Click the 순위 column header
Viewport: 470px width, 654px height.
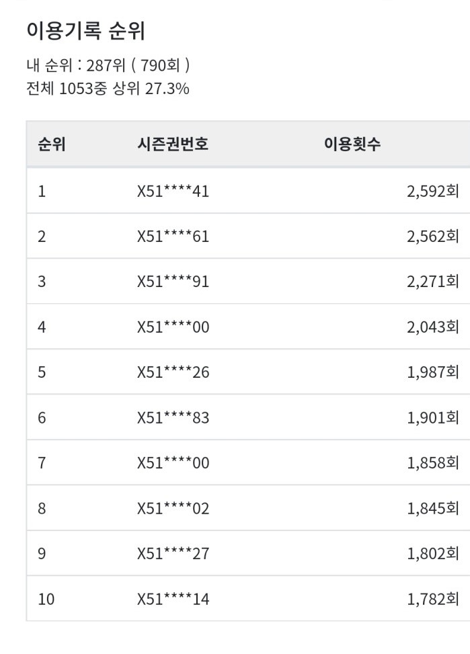click(x=52, y=145)
